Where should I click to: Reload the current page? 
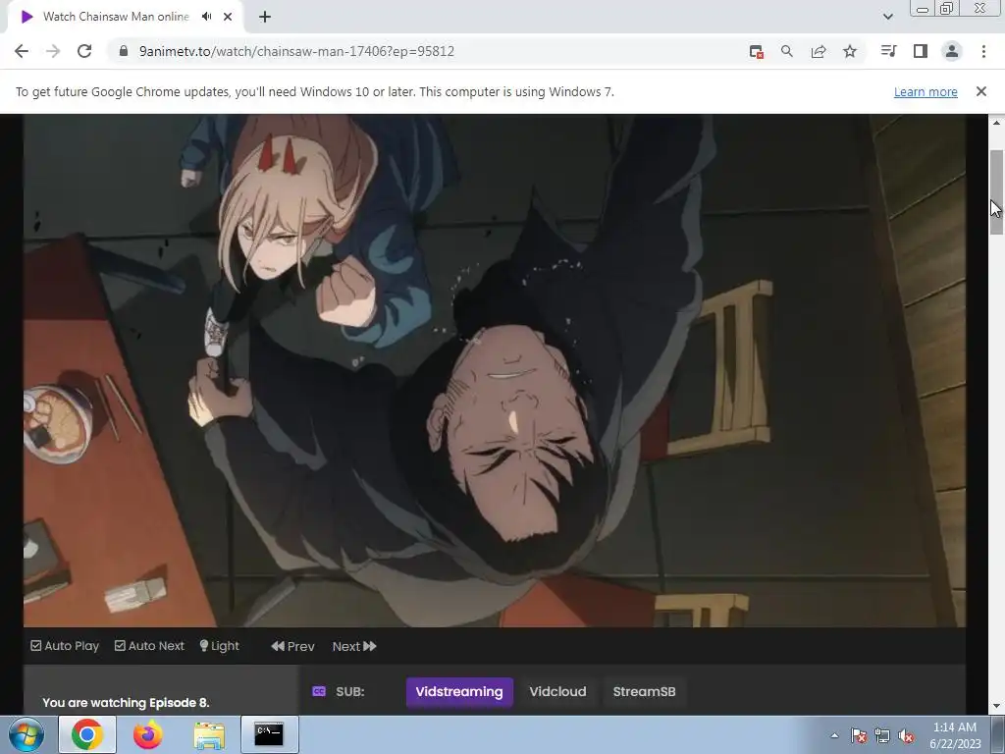(84, 51)
